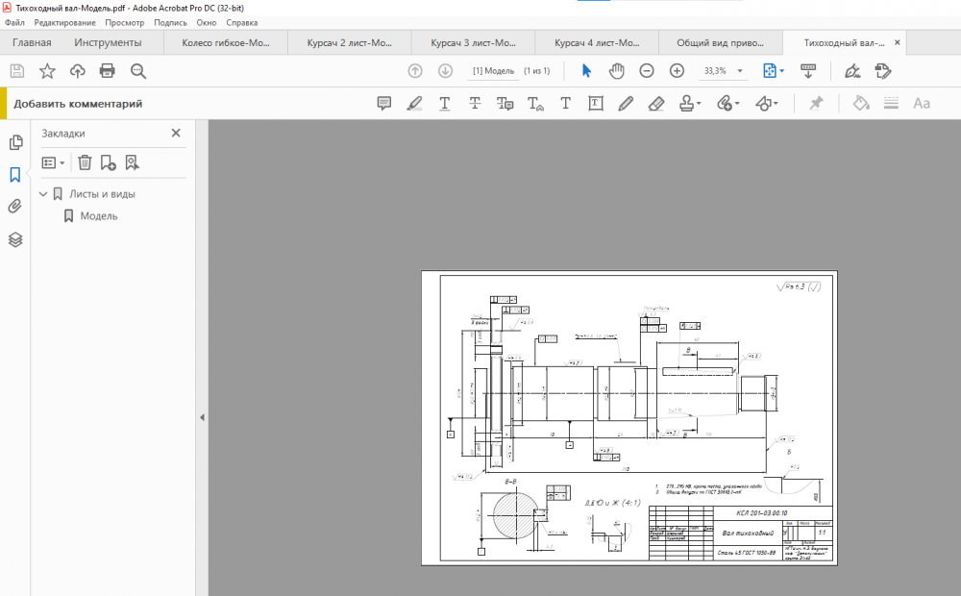Open the attachments paperclip panel
Screen dimensions: 961x596
(15, 206)
